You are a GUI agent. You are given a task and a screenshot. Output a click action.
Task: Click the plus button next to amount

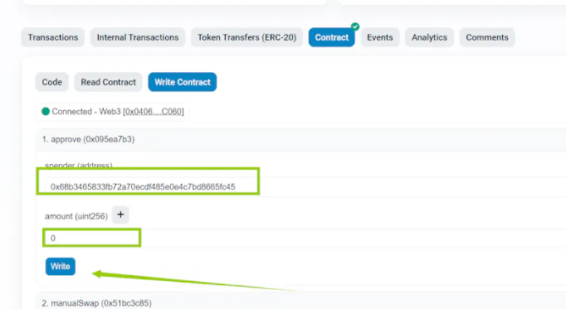tap(120, 215)
